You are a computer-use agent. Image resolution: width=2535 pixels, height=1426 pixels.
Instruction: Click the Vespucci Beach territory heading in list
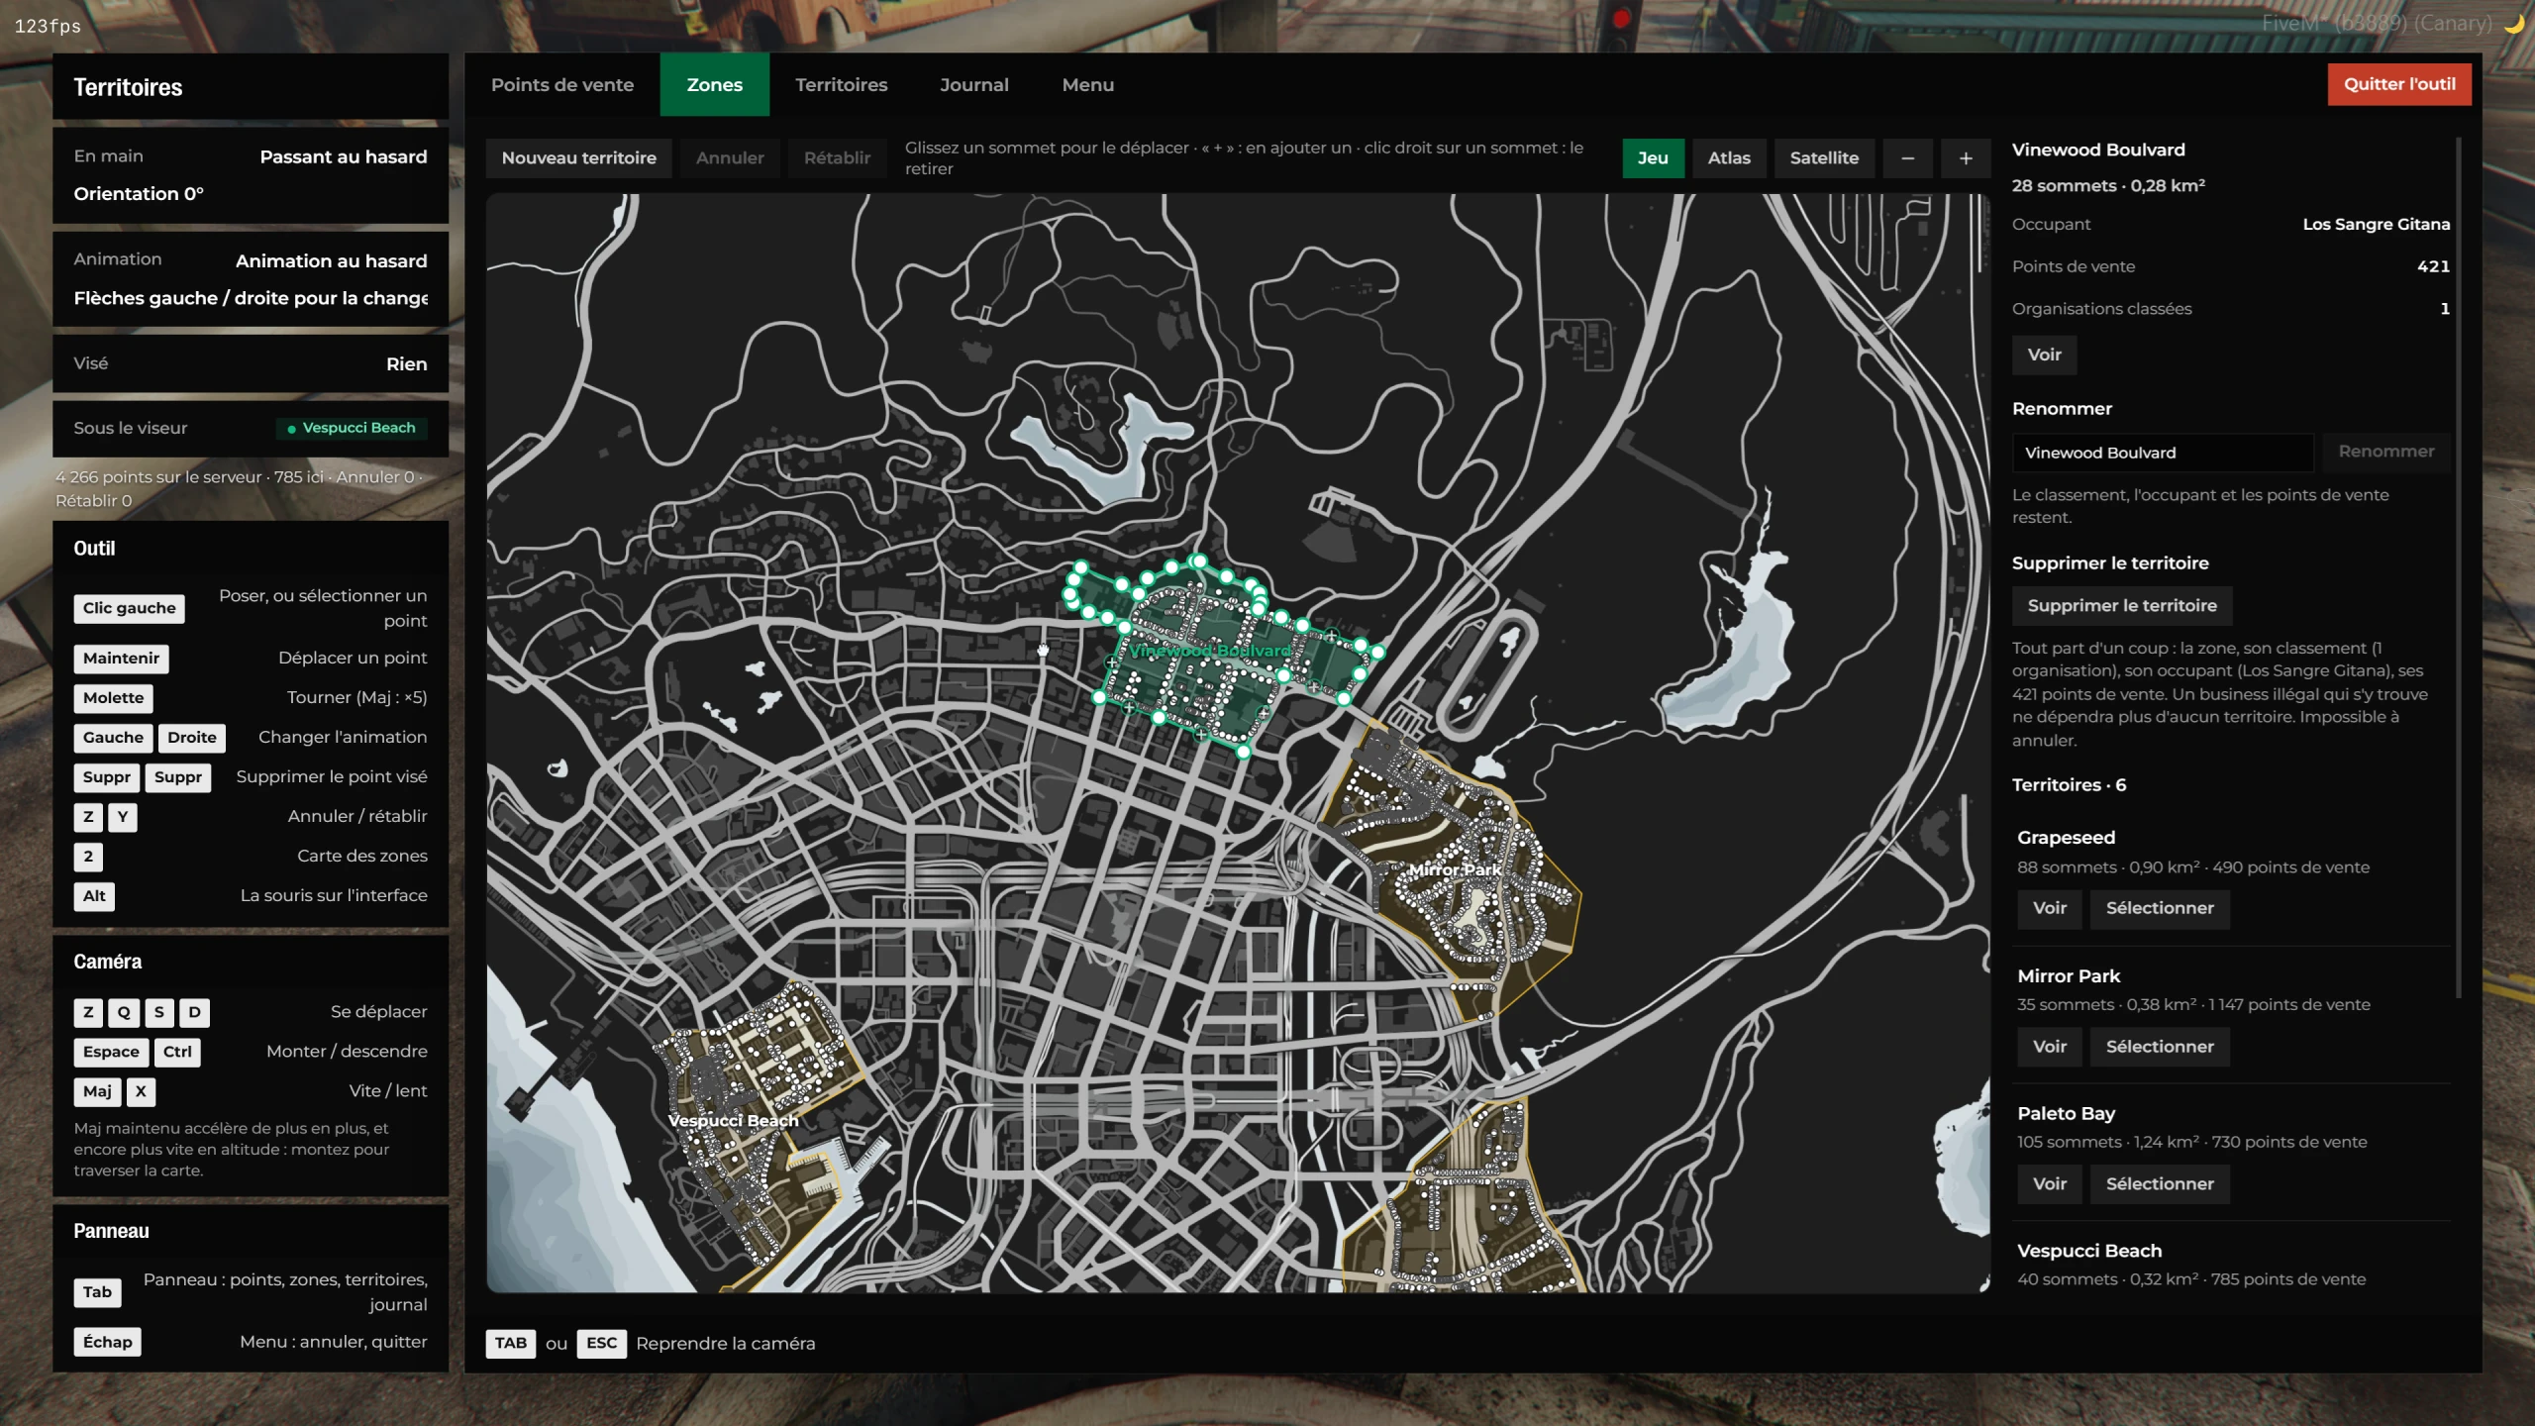coord(2089,1251)
